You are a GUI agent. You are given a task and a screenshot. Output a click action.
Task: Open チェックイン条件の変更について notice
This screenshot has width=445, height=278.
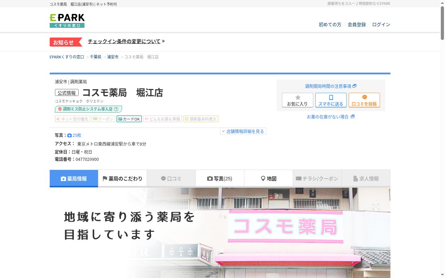pyautogui.click(x=126, y=41)
